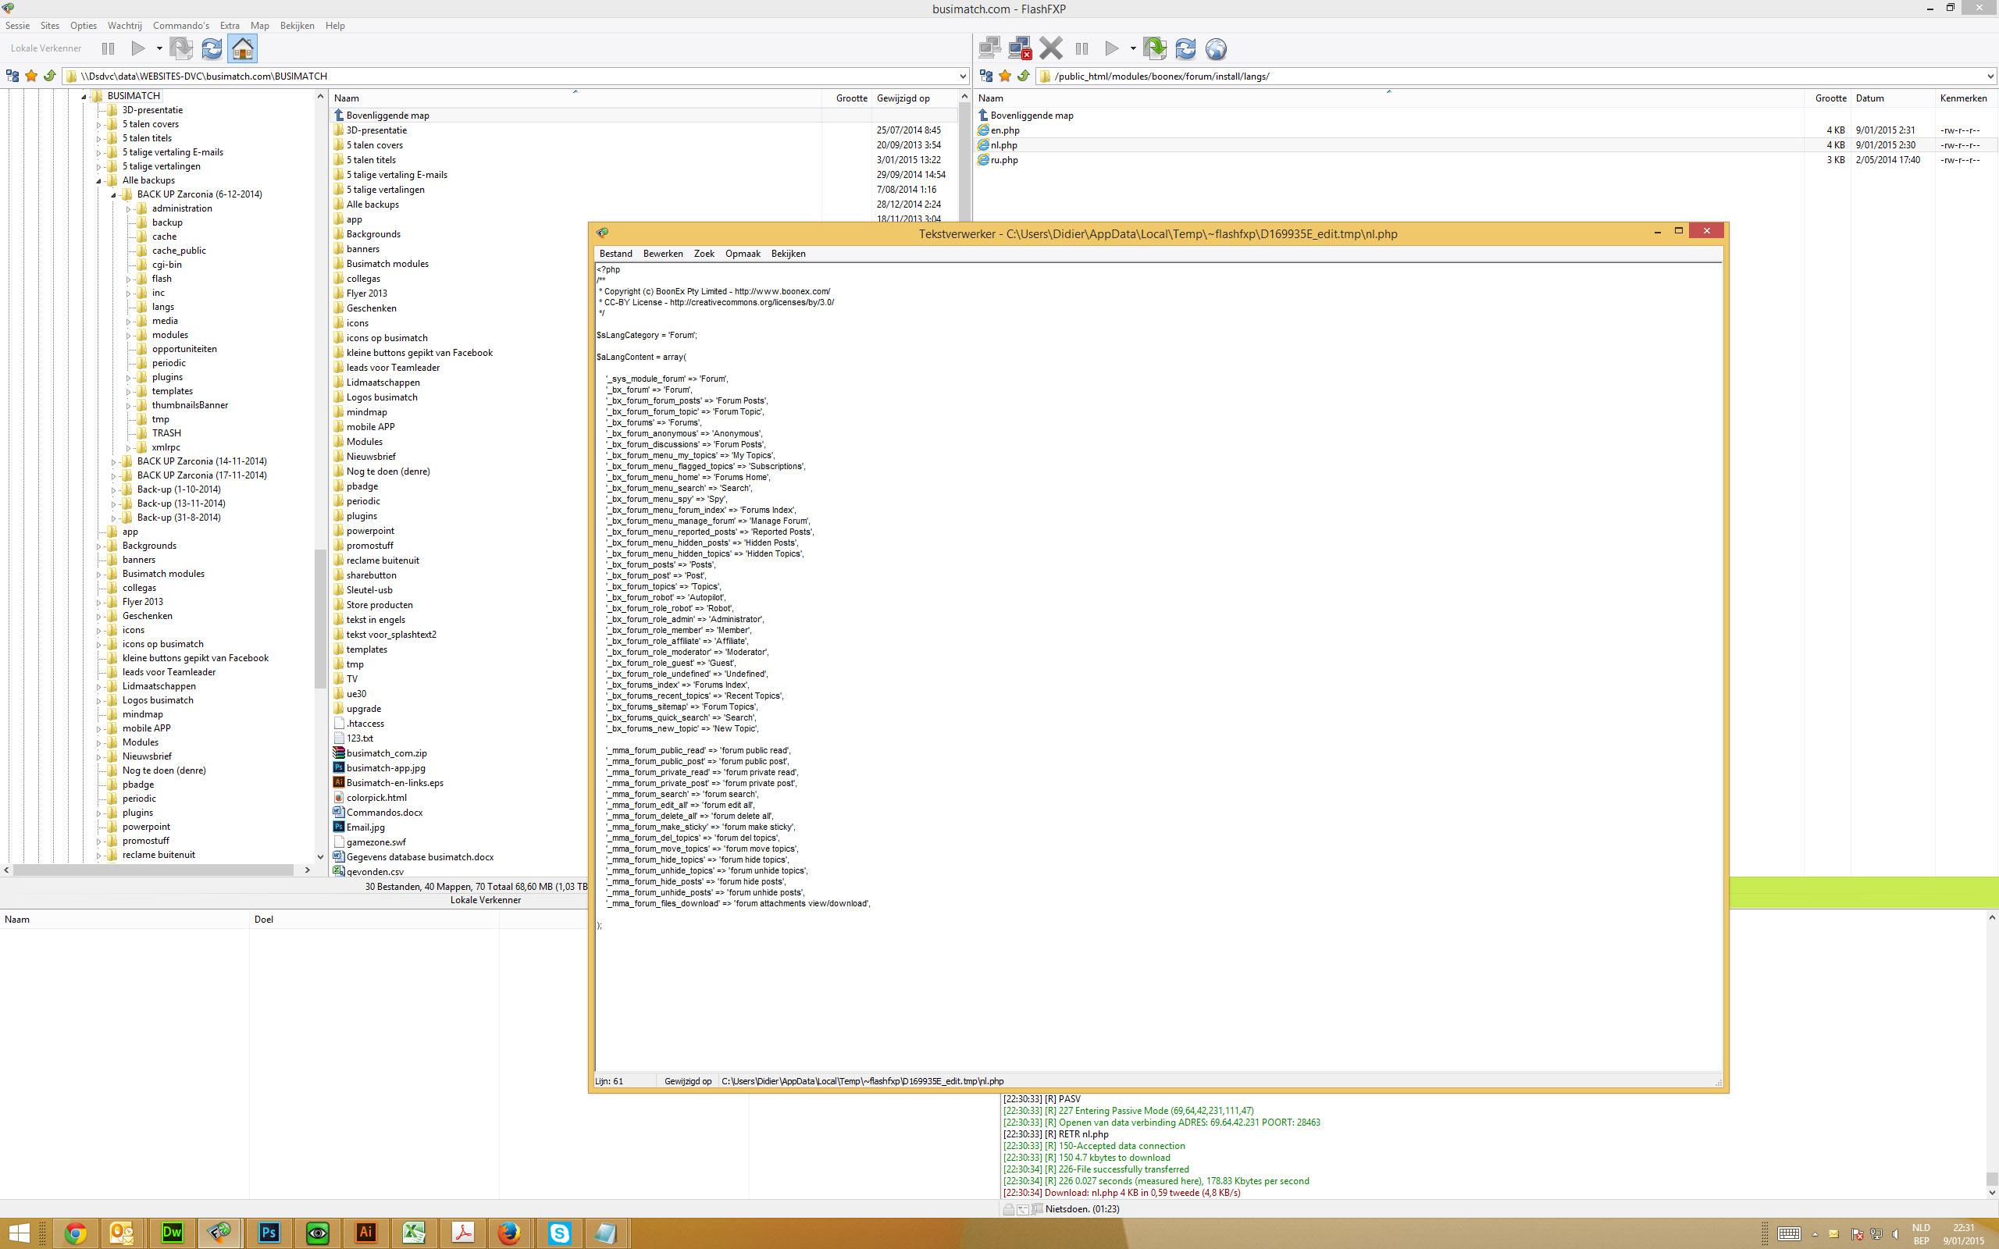1999x1249 pixels.
Task: Open Zoek menu in the text editor
Action: (704, 254)
